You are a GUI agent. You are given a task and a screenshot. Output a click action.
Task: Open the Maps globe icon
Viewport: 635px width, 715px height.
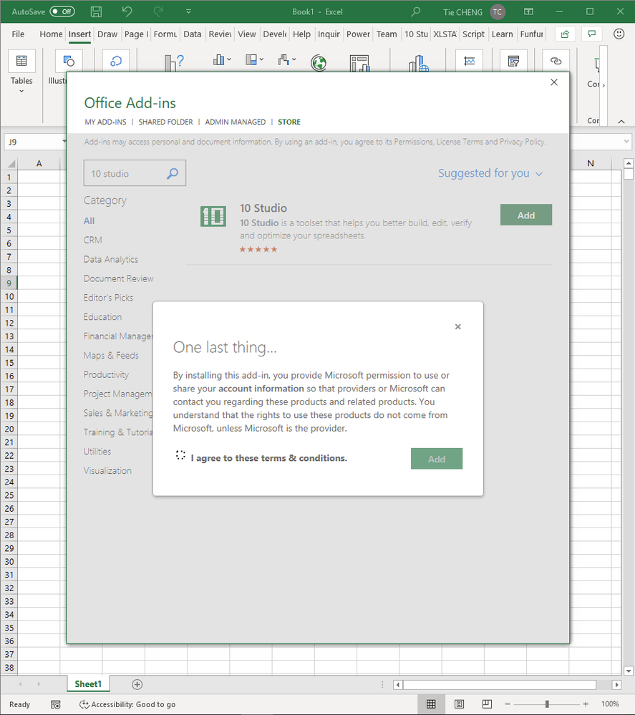[319, 62]
